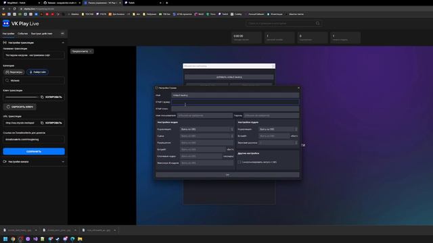Select the Лайфстайл category chip
The width and height of the screenshot is (433, 243).
pos(38,72)
